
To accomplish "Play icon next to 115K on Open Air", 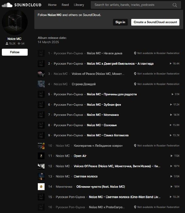I will [x=171, y=156].
